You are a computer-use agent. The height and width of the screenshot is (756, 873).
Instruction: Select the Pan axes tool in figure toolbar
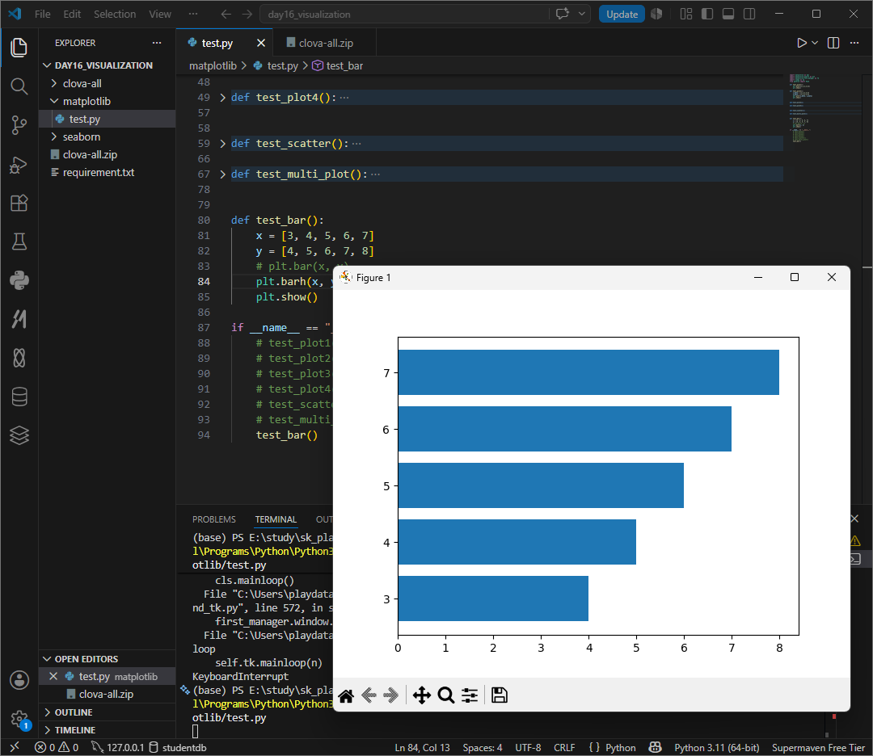coord(421,695)
